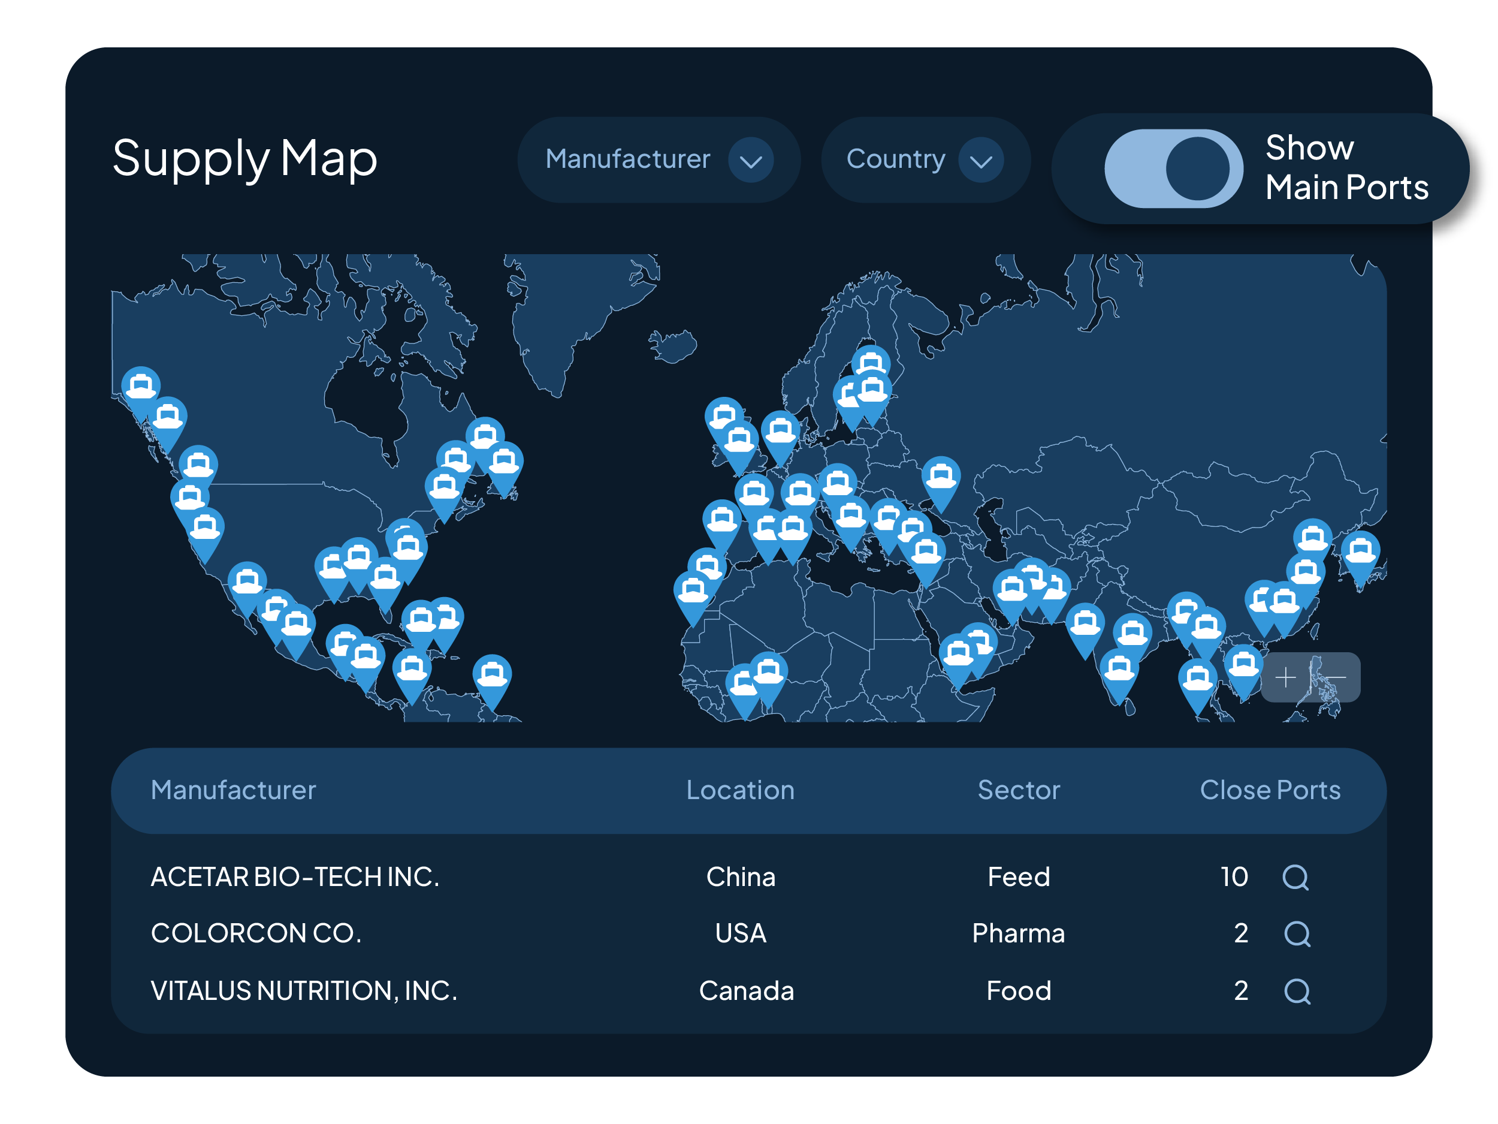Expand the Country dropdown filter
Viewport: 1498px width, 1124px height.
[x=925, y=160]
